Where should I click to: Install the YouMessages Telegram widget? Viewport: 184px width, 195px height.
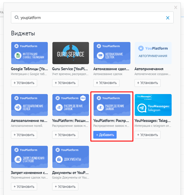[147, 135]
